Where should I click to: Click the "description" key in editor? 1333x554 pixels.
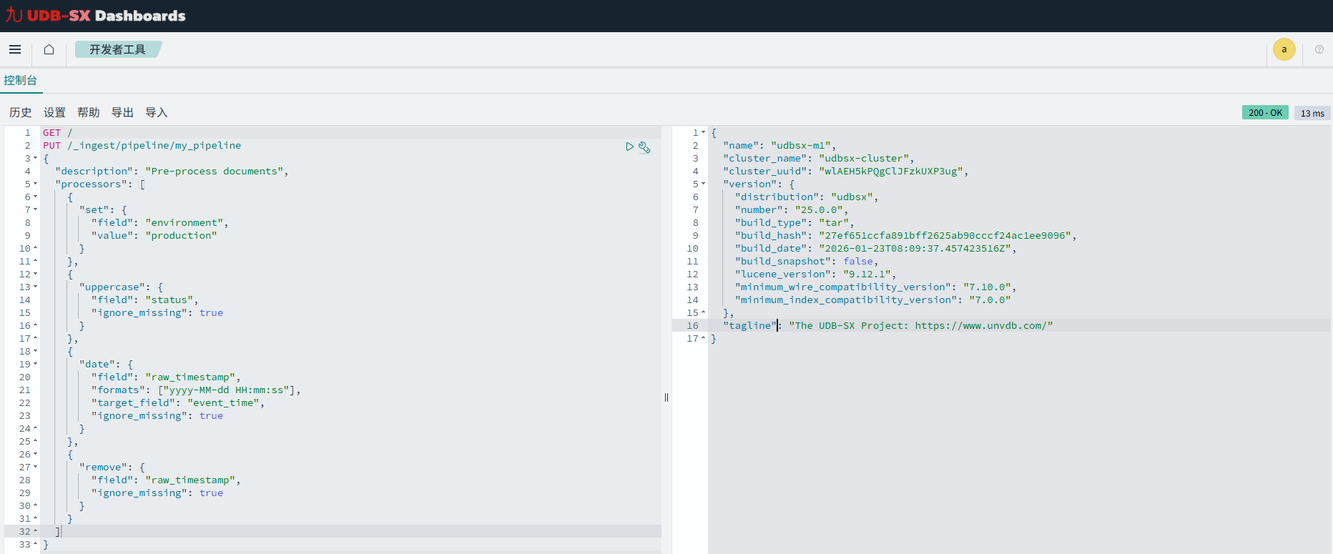(94, 172)
